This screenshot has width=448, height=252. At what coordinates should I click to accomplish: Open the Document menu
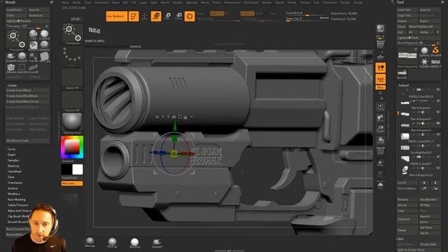click(x=101, y=2)
